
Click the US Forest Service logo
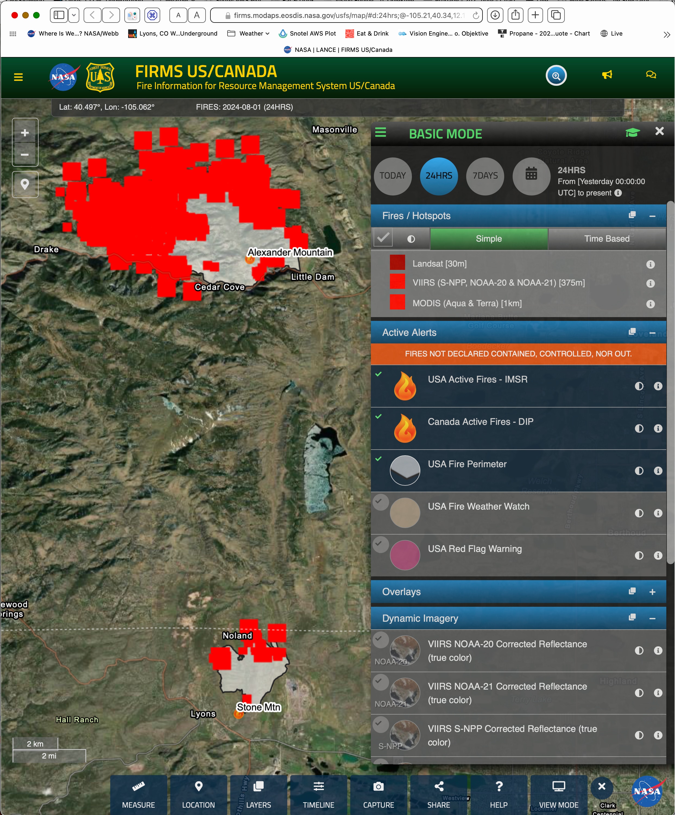100,77
